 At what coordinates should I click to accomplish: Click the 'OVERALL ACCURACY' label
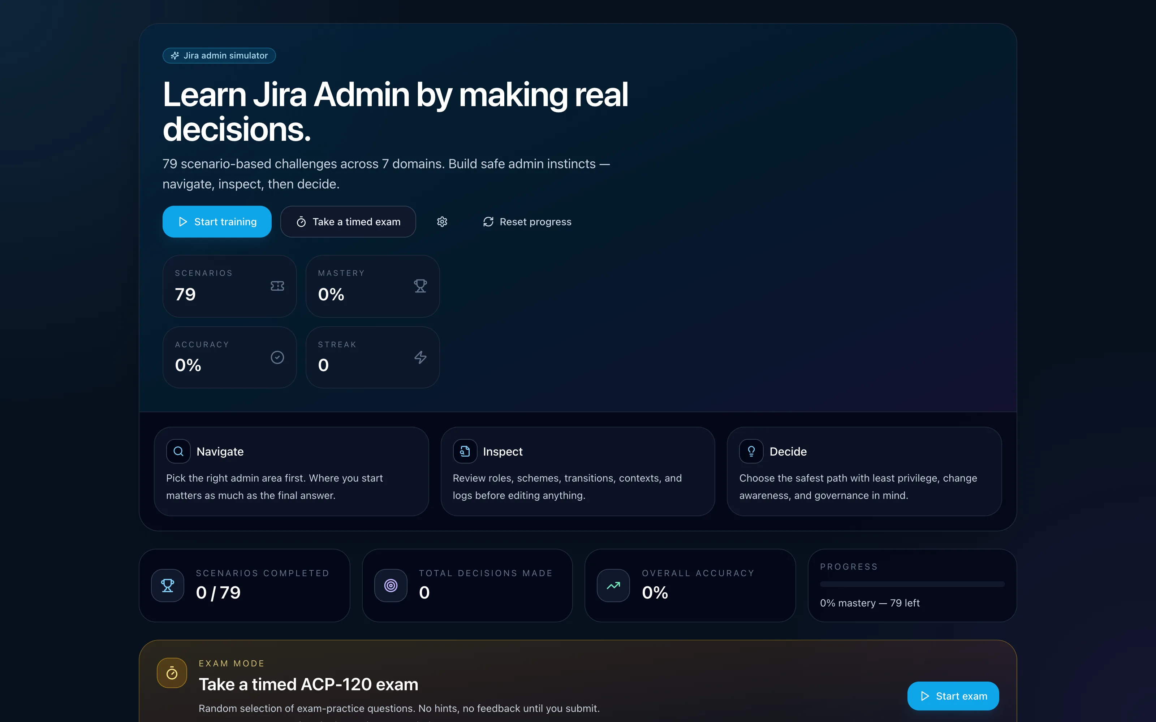698,573
